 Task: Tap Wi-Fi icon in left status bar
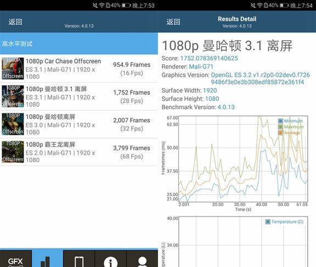[x=102, y=5]
